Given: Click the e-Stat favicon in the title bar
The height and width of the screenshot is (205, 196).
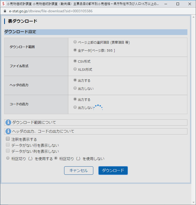Looking at the screenshot, I should 3,4.
